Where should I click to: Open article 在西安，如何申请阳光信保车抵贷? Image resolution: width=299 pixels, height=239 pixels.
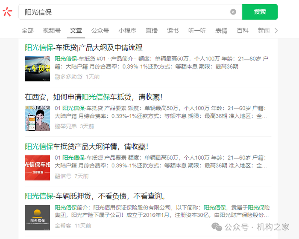94,97
